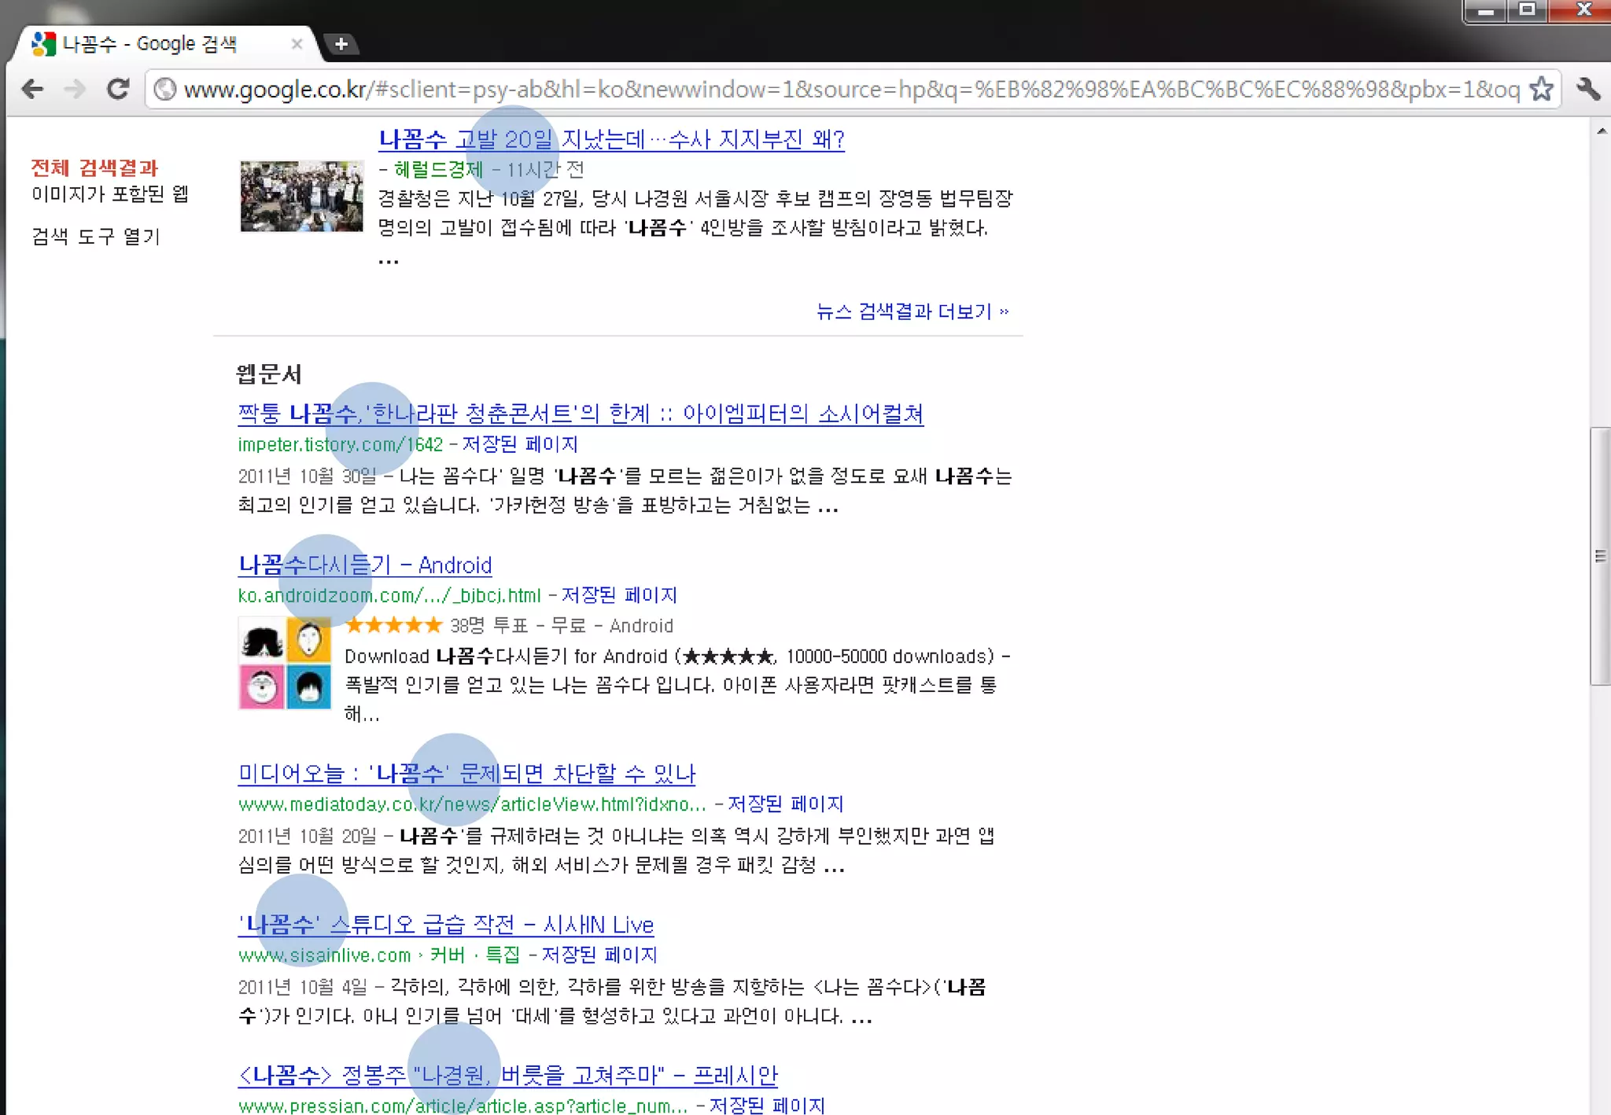The width and height of the screenshot is (1611, 1115).
Task: Open 저장된 페이지 for impeter.tistory.com result
Action: pos(519,444)
